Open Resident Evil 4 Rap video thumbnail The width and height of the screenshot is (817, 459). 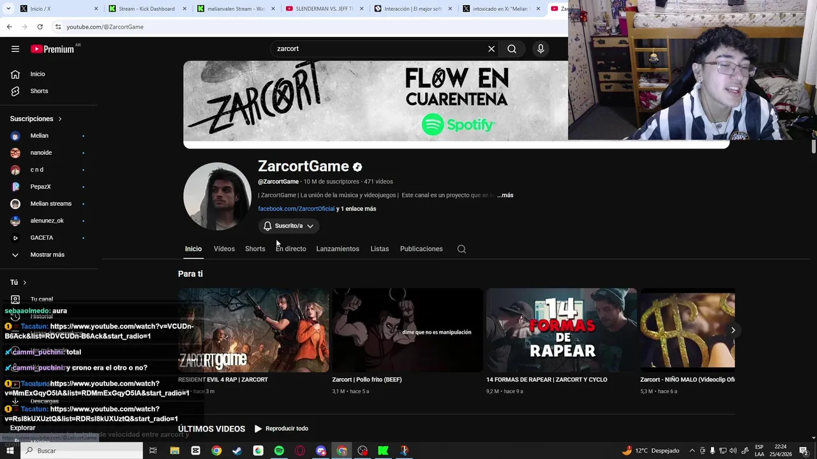point(253,330)
